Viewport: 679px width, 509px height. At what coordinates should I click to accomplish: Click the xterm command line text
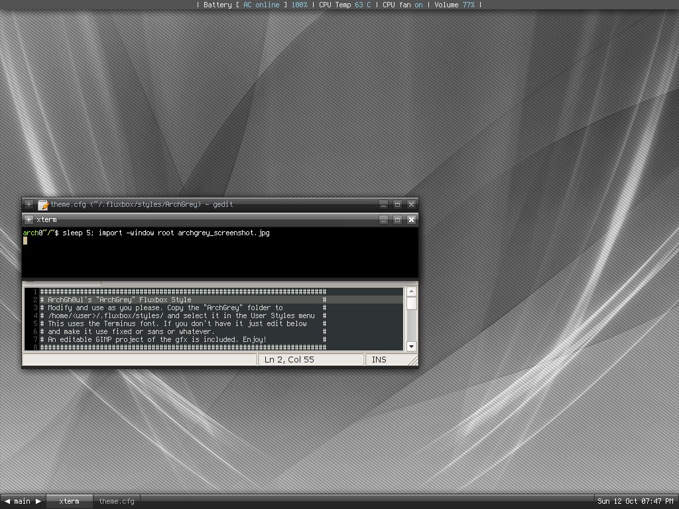point(166,233)
